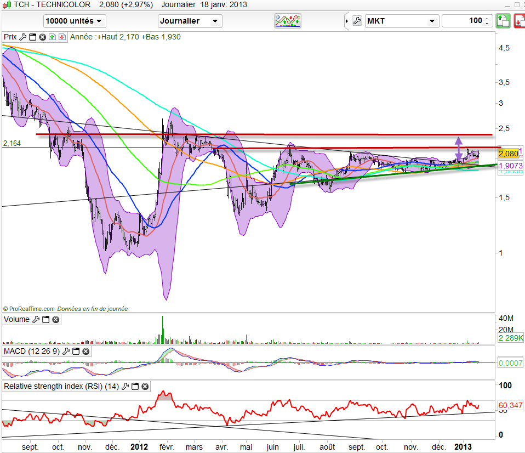This screenshot has width=525, height=453.
Task: Open Prix panel wrench settings
Action: tap(22, 37)
